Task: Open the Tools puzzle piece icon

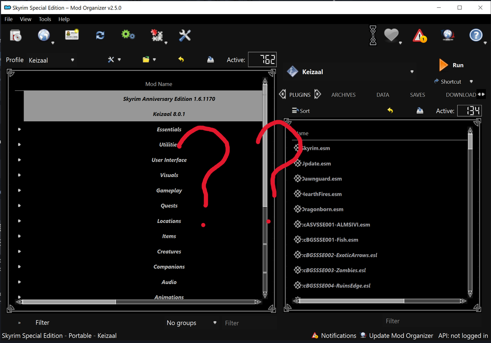Action: tap(157, 35)
